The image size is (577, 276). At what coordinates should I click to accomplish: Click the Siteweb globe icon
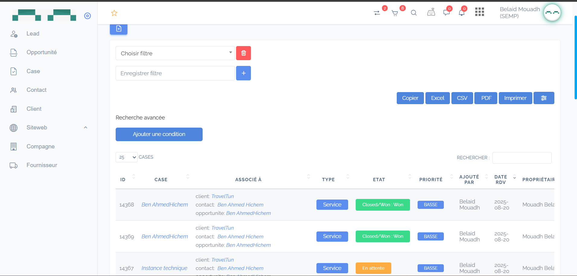tap(14, 128)
